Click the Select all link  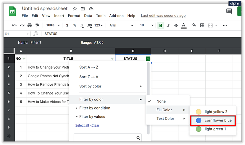[x=82, y=125]
